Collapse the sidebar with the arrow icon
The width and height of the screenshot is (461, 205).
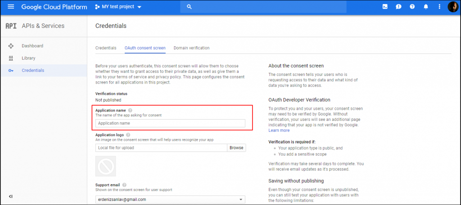click(11, 196)
